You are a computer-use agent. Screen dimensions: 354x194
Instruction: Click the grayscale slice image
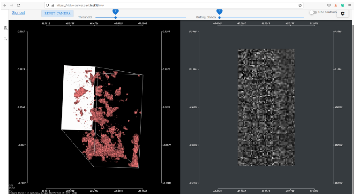tap(266, 107)
